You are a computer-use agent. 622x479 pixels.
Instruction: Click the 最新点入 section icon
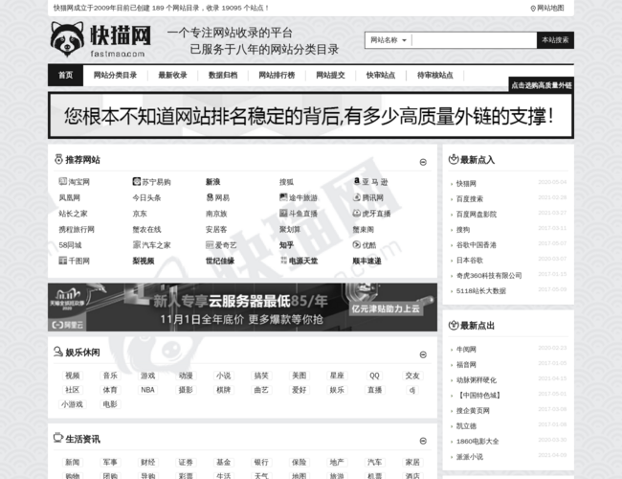[454, 159]
